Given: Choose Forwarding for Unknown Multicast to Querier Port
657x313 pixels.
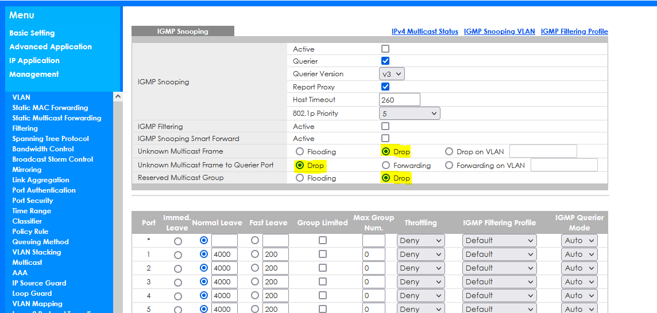Looking at the screenshot, I should point(386,166).
